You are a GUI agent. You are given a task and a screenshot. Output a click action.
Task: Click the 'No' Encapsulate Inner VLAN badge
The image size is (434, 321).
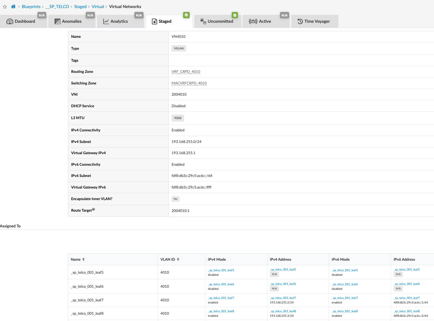(x=175, y=199)
